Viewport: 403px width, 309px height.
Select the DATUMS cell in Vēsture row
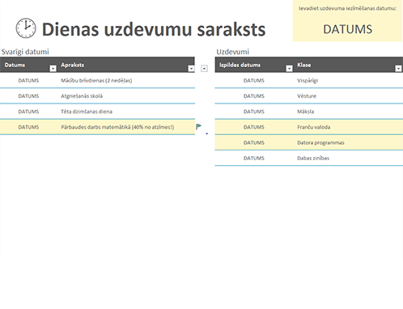(x=254, y=96)
